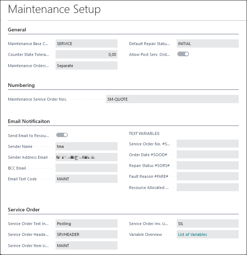Click the Sender Address Email label
Screen dimensions: 247x255
click(x=28, y=157)
